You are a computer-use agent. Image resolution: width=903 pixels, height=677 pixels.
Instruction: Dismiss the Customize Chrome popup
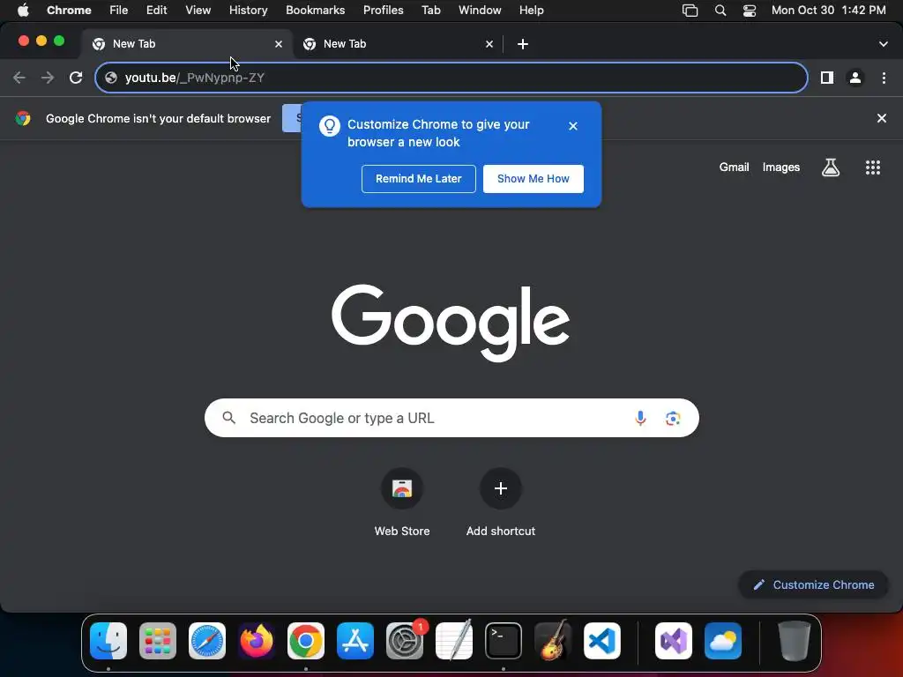pyautogui.click(x=572, y=126)
